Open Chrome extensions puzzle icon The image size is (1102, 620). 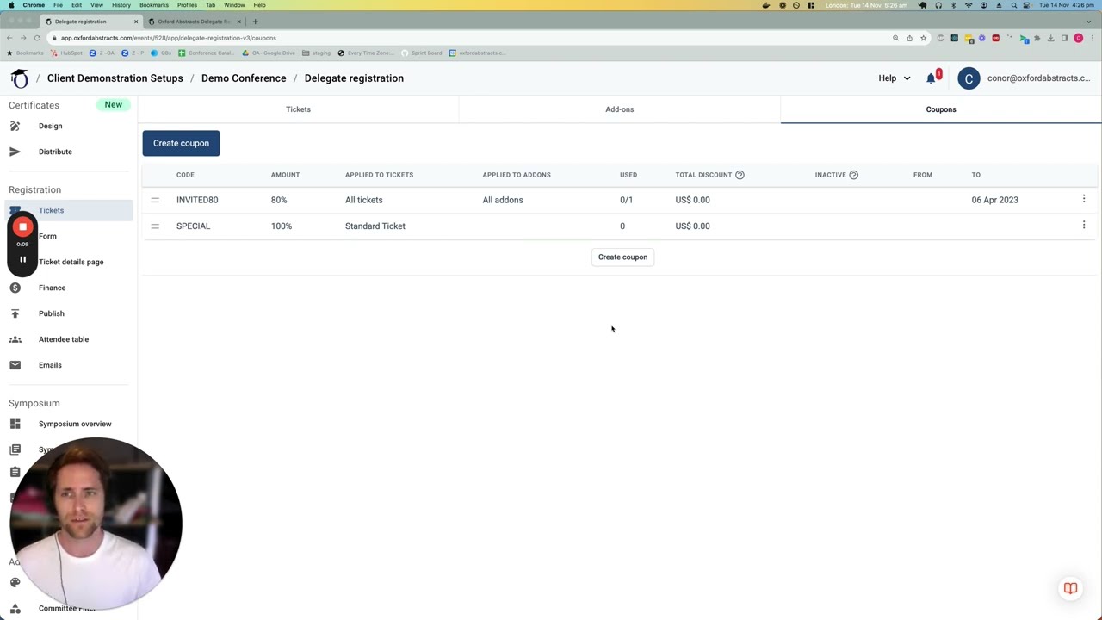[1037, 38]
